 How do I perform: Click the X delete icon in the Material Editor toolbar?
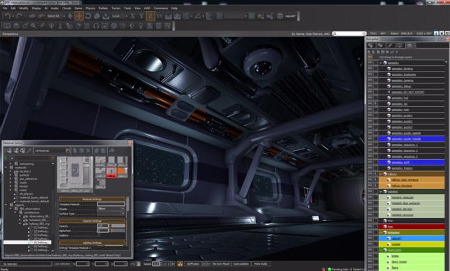click(x=88, y=151)
